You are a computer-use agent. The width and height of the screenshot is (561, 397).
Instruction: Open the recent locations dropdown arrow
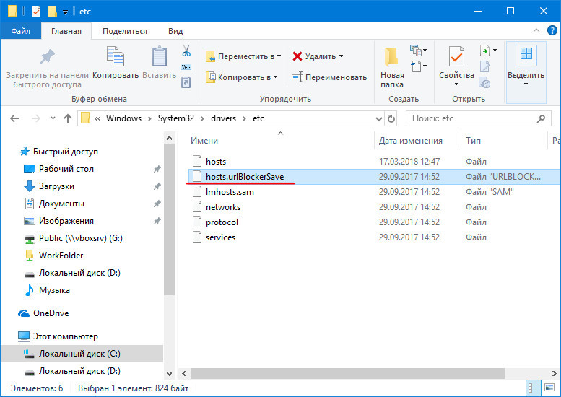coord(53,118)
